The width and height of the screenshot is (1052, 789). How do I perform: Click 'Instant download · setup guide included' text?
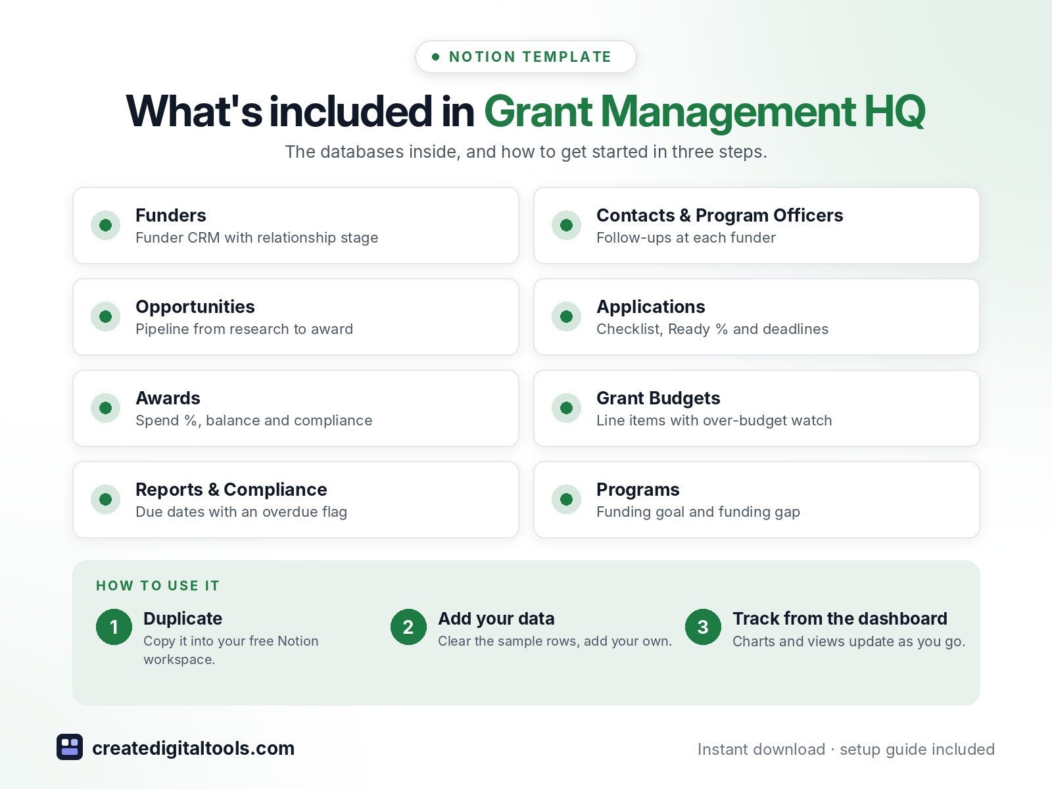pyautogui.click(x=846, y=750)
